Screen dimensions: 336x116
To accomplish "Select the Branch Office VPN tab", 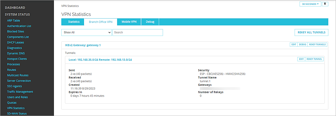I will pyautogui.click(x=101, y=22).
